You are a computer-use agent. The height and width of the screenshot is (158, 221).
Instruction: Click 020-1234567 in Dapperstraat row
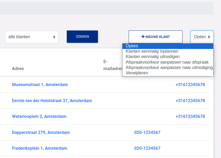click(x=147, y=133)
